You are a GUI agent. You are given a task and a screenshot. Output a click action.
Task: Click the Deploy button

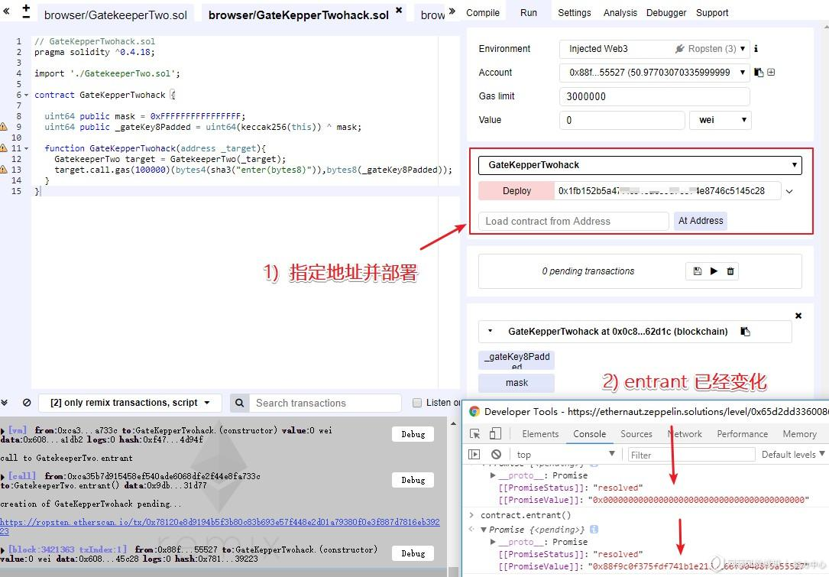(517, 191)
